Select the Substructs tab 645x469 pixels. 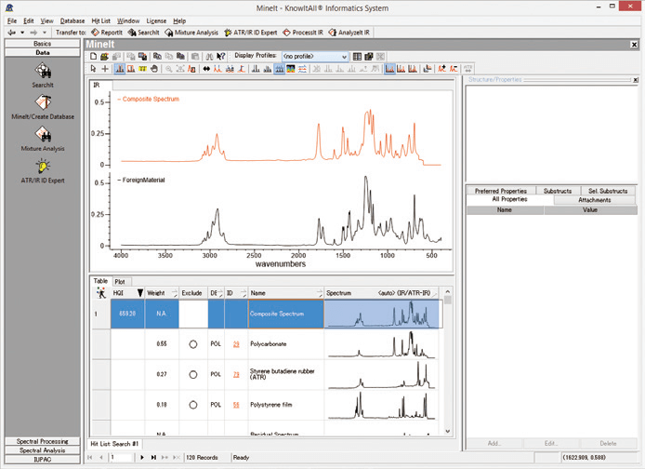[x=558, y=191]
